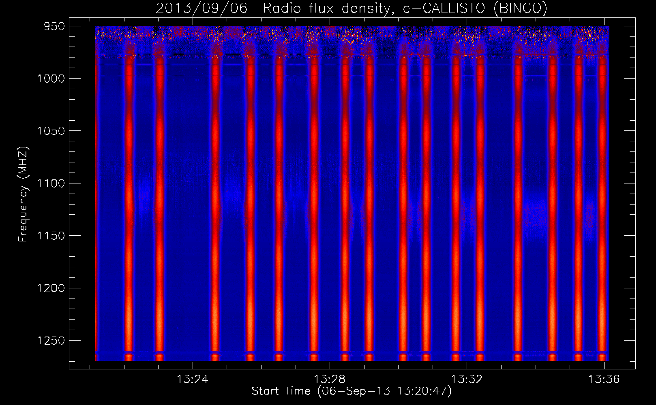Screen dimensions: 656x405
Task: Click the plot title '2013/09/06 Radio flux density, e-CALLISTO (BINGO)'
Action: click(x=352, y=8)
